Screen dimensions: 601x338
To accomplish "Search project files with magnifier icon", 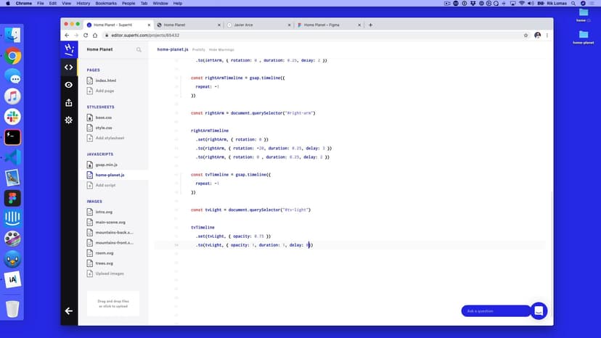I will coord(139,50).
